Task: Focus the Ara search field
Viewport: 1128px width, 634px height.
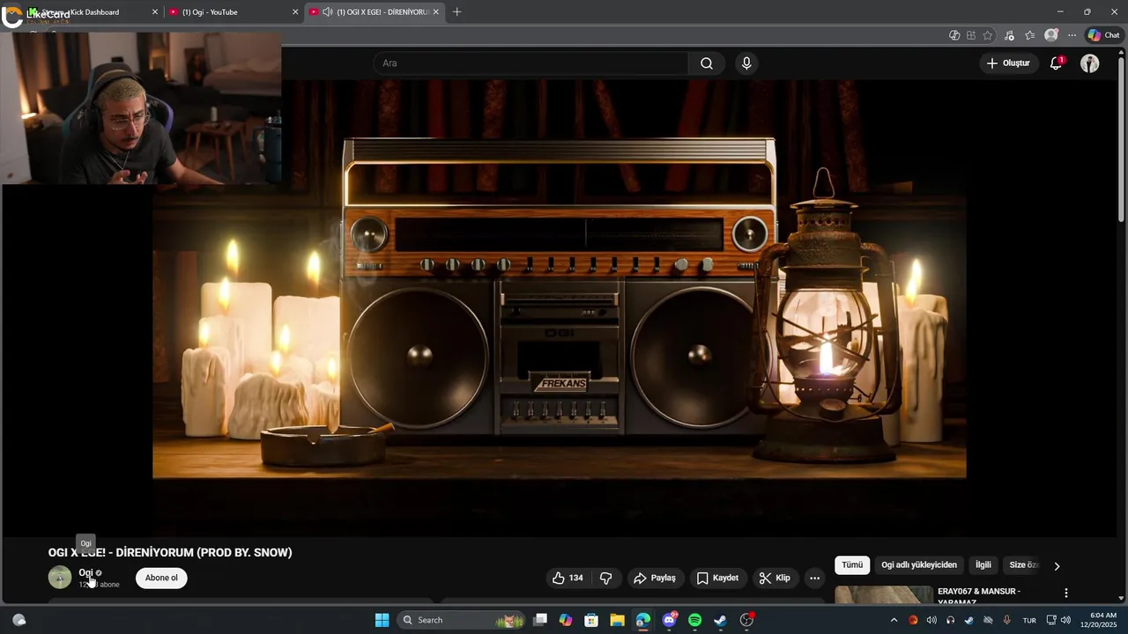Action: click(531, 63)
